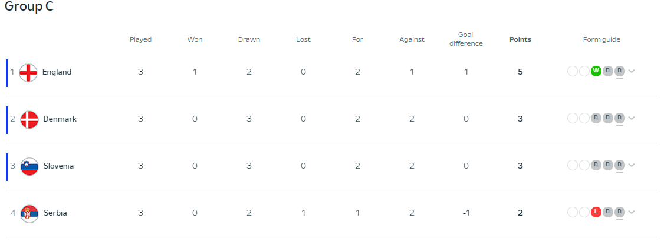Screen dimensions: 664x245
Task: Click England's underlined last D badge
Action: [620, 71]
